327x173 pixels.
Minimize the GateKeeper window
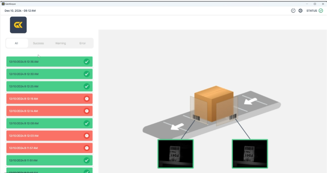click(x=307, y=4)
